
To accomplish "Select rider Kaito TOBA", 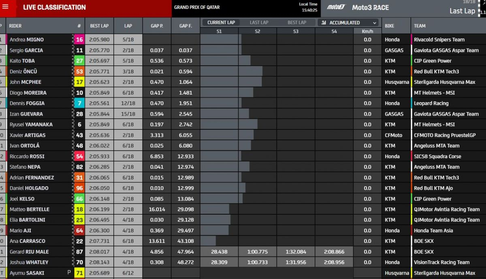I will [x=22, y=61].
